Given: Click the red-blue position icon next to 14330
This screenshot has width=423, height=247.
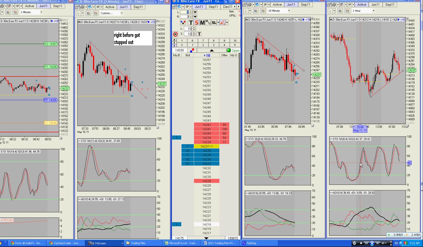Looking at the screenshot, I should click(192, 51).
